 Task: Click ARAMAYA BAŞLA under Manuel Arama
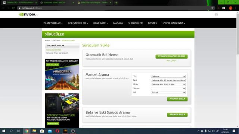(x=177, y=99)
